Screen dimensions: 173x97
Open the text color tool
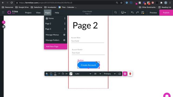pyautogui.click(x=55, y=74)
